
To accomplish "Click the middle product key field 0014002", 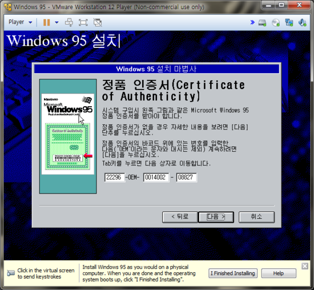I will click(156, 178).
